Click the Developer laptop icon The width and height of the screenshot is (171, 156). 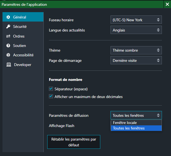tap(8, 65)
